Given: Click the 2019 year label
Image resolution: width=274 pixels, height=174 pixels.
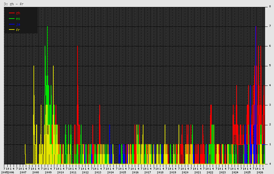Looking at the screenshot, I should point(173,172).
